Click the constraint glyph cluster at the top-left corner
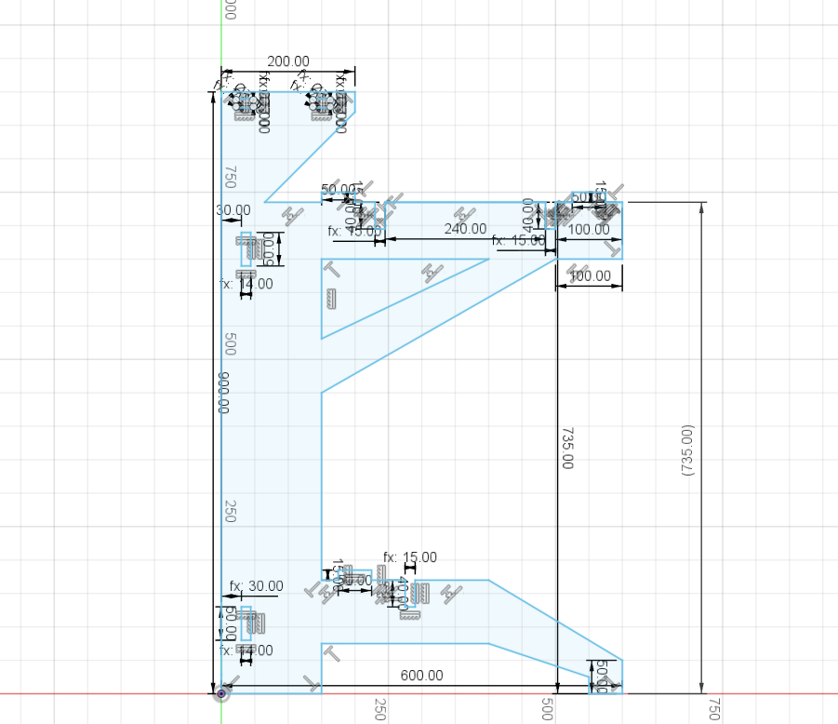 [240, 101]
